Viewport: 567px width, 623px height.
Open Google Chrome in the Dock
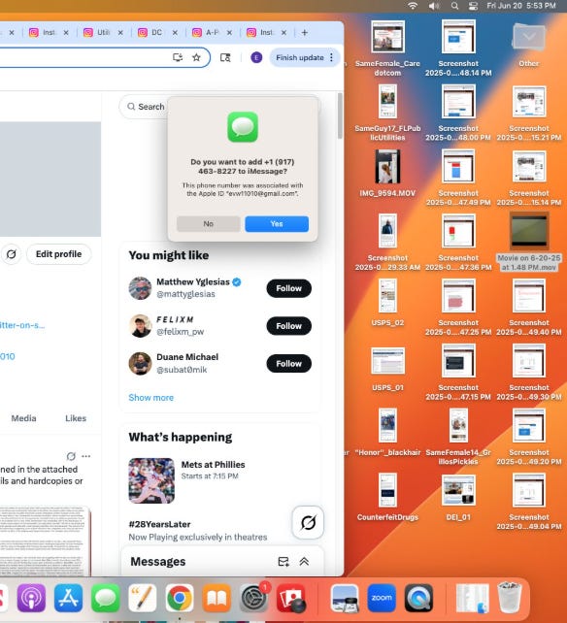coord(180,598)
